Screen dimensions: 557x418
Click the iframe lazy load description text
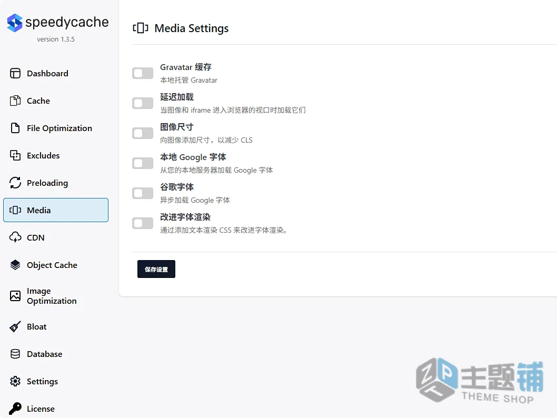(233, 110)
